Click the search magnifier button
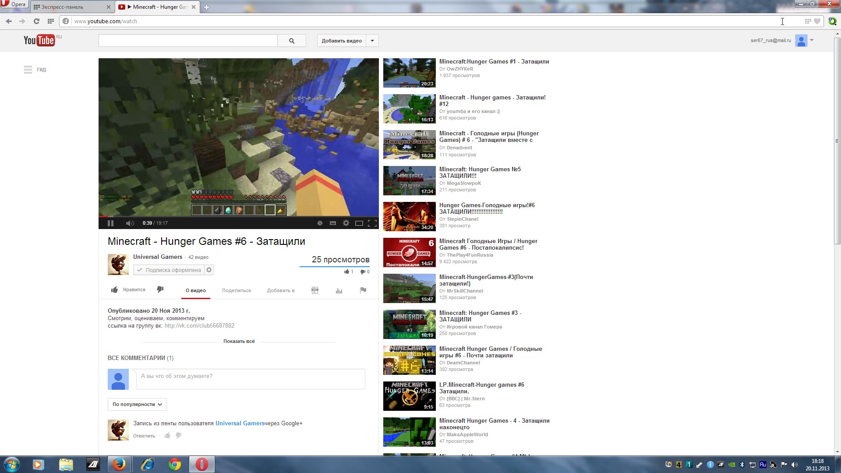This screenshot has height=473, width=841. tap(292, 41)
